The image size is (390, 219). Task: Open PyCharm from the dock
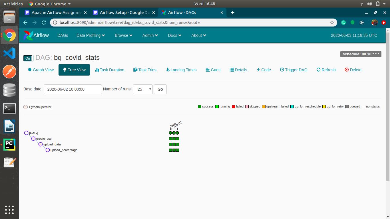click(x=9, y=145)
